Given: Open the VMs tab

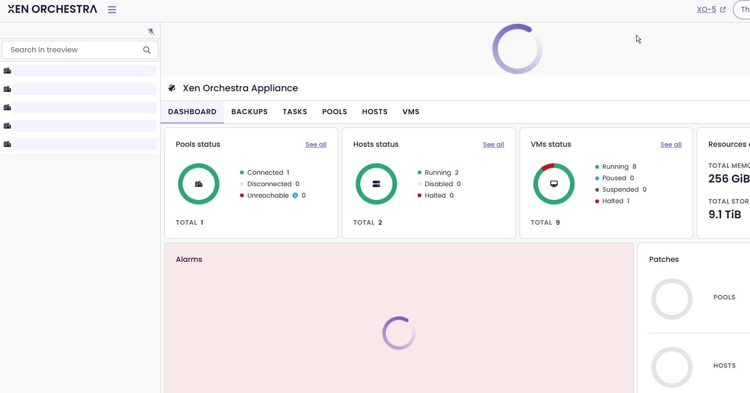Looking at the screenshot, I should click(411, 112).
